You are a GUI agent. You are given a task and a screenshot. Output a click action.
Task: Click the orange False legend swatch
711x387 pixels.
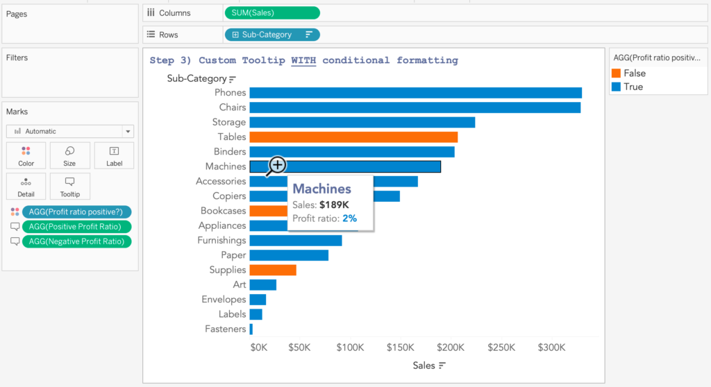(616, 74)
